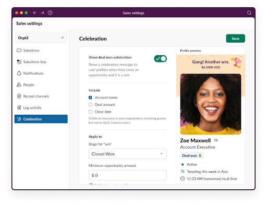Click the green Active status dot

click(x=183, y=164)
